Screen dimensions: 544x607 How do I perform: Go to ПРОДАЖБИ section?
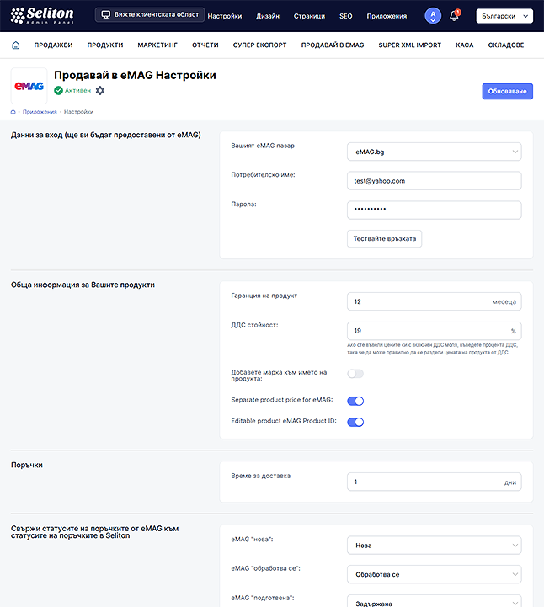[x=53, y=45]
